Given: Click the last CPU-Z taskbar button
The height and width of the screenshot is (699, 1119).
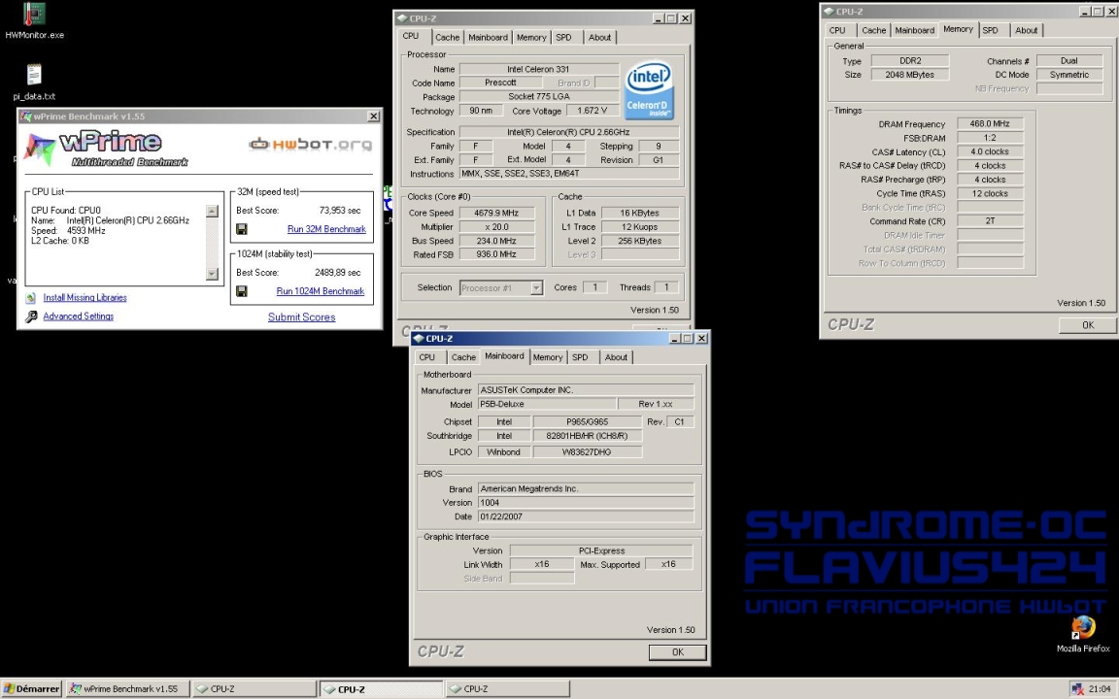Looking at the screenshot, I should pos(507,689).
